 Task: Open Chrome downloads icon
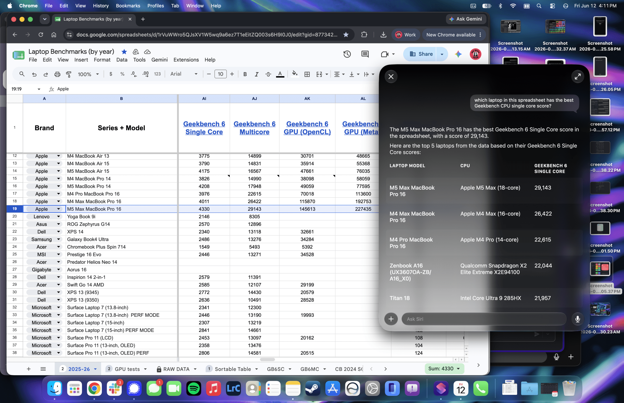point(383,35)
